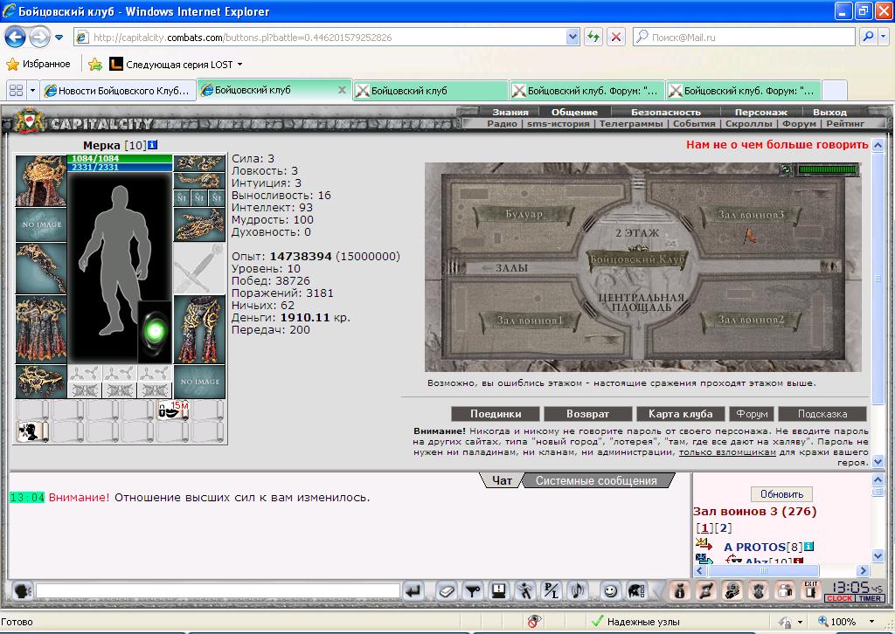Click the Форум button
Screen dimensions: 895x634
coord(752,414)
